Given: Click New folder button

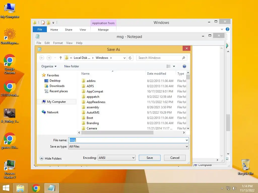Looking at the screenshot, I should click(72, 66).
